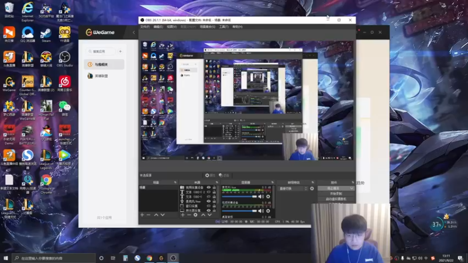Remove the selected source with the minus button
This screenshot has height=263, width=468.
(x=189, y=214)
